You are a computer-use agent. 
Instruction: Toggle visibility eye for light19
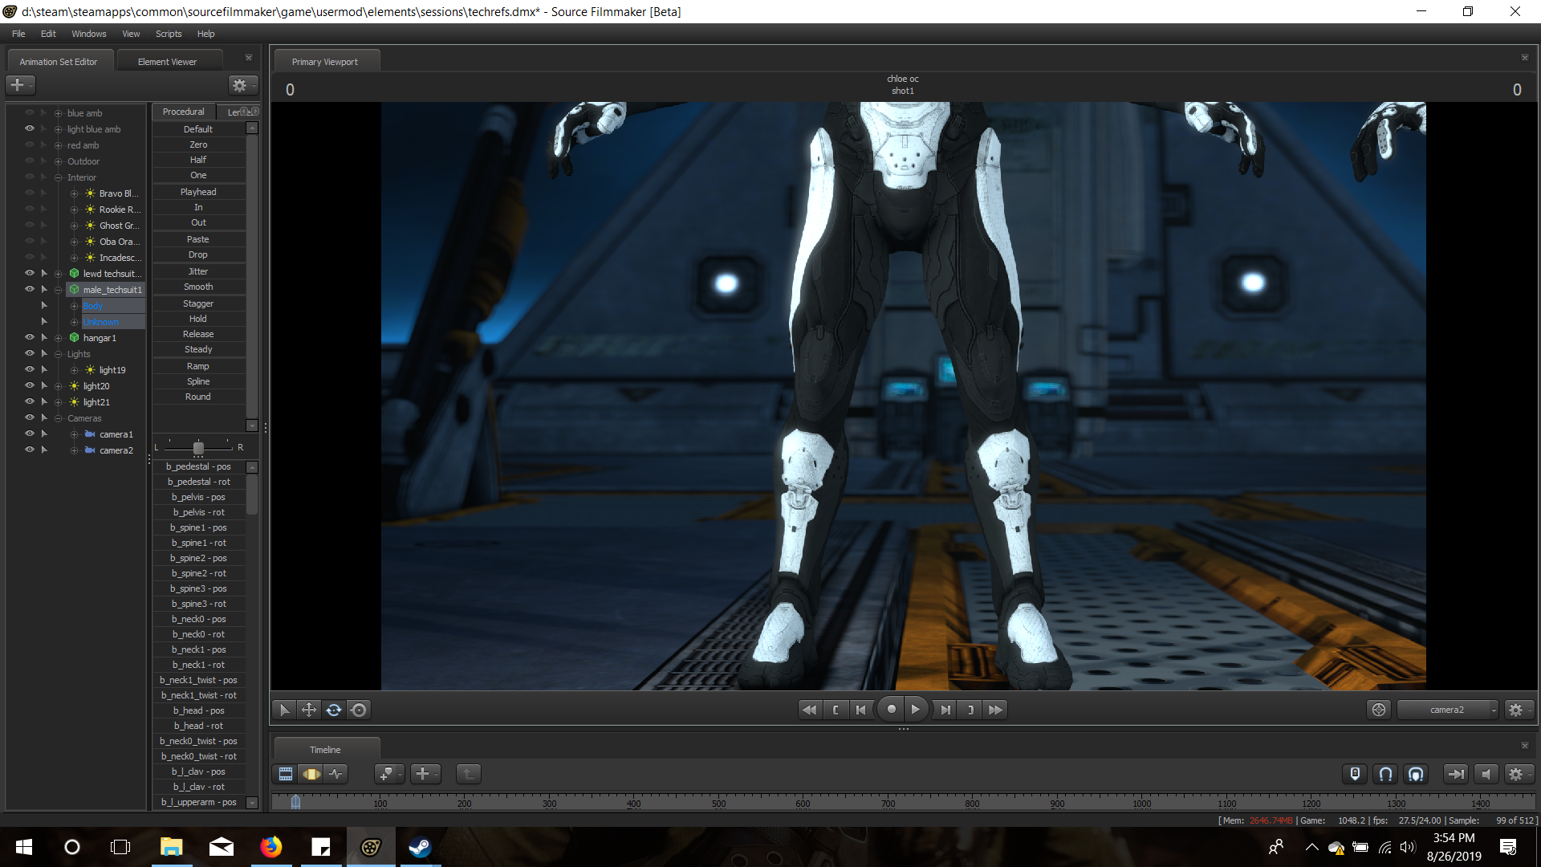pyautogui.click(x=30, y=369)
